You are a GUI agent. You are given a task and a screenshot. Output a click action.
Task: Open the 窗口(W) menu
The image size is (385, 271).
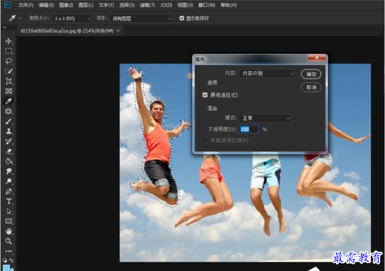click(x=207, y=5)
